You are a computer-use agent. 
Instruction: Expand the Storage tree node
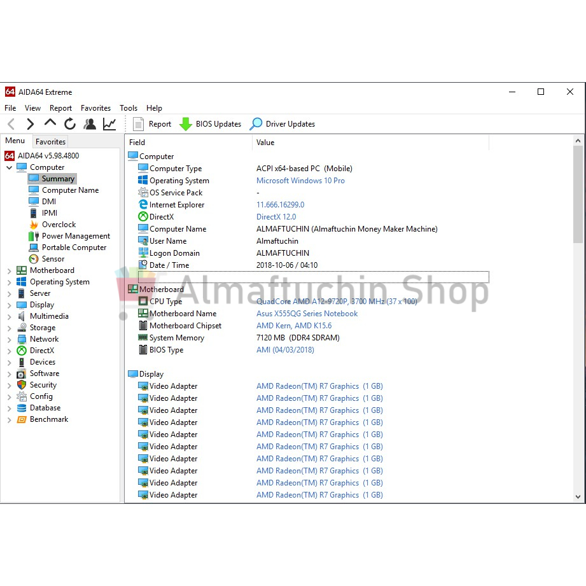[10, 328]
